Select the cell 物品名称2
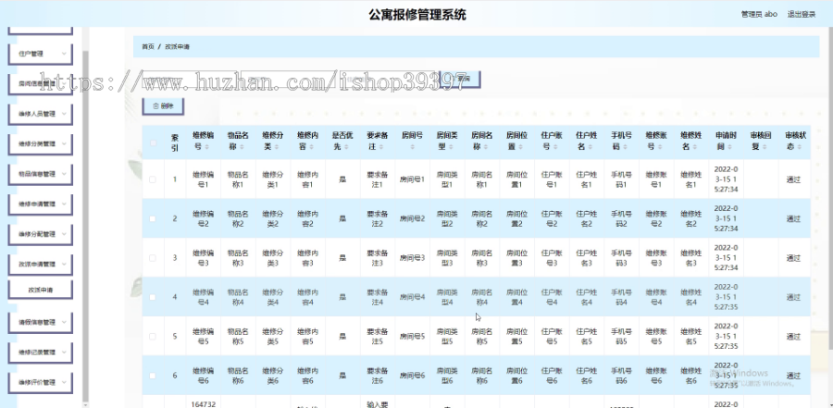 pyautogui.click(x=238, y=219)
